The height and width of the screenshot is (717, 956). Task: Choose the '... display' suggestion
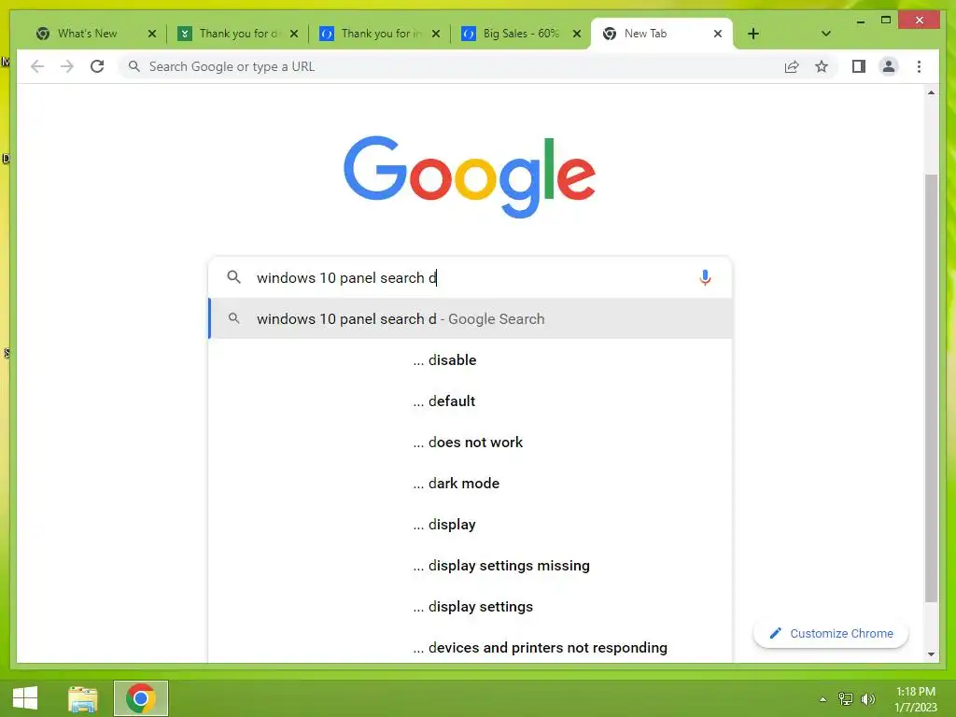tap(471, 525)
